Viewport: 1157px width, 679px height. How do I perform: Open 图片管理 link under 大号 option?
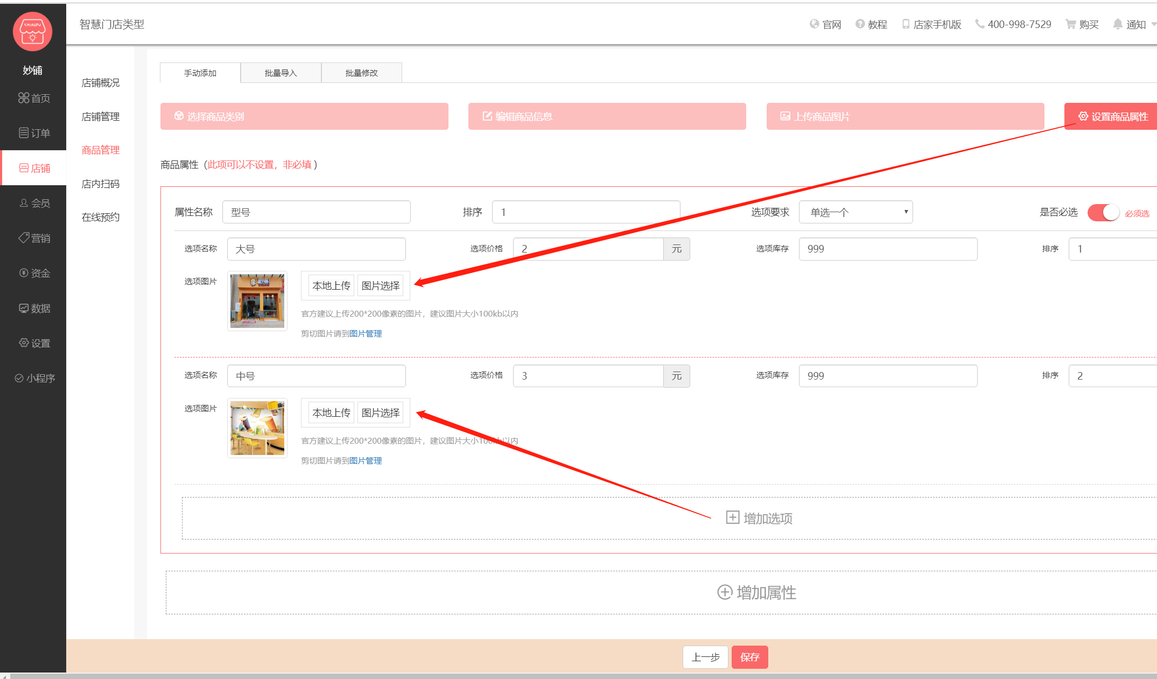(366, 334)
